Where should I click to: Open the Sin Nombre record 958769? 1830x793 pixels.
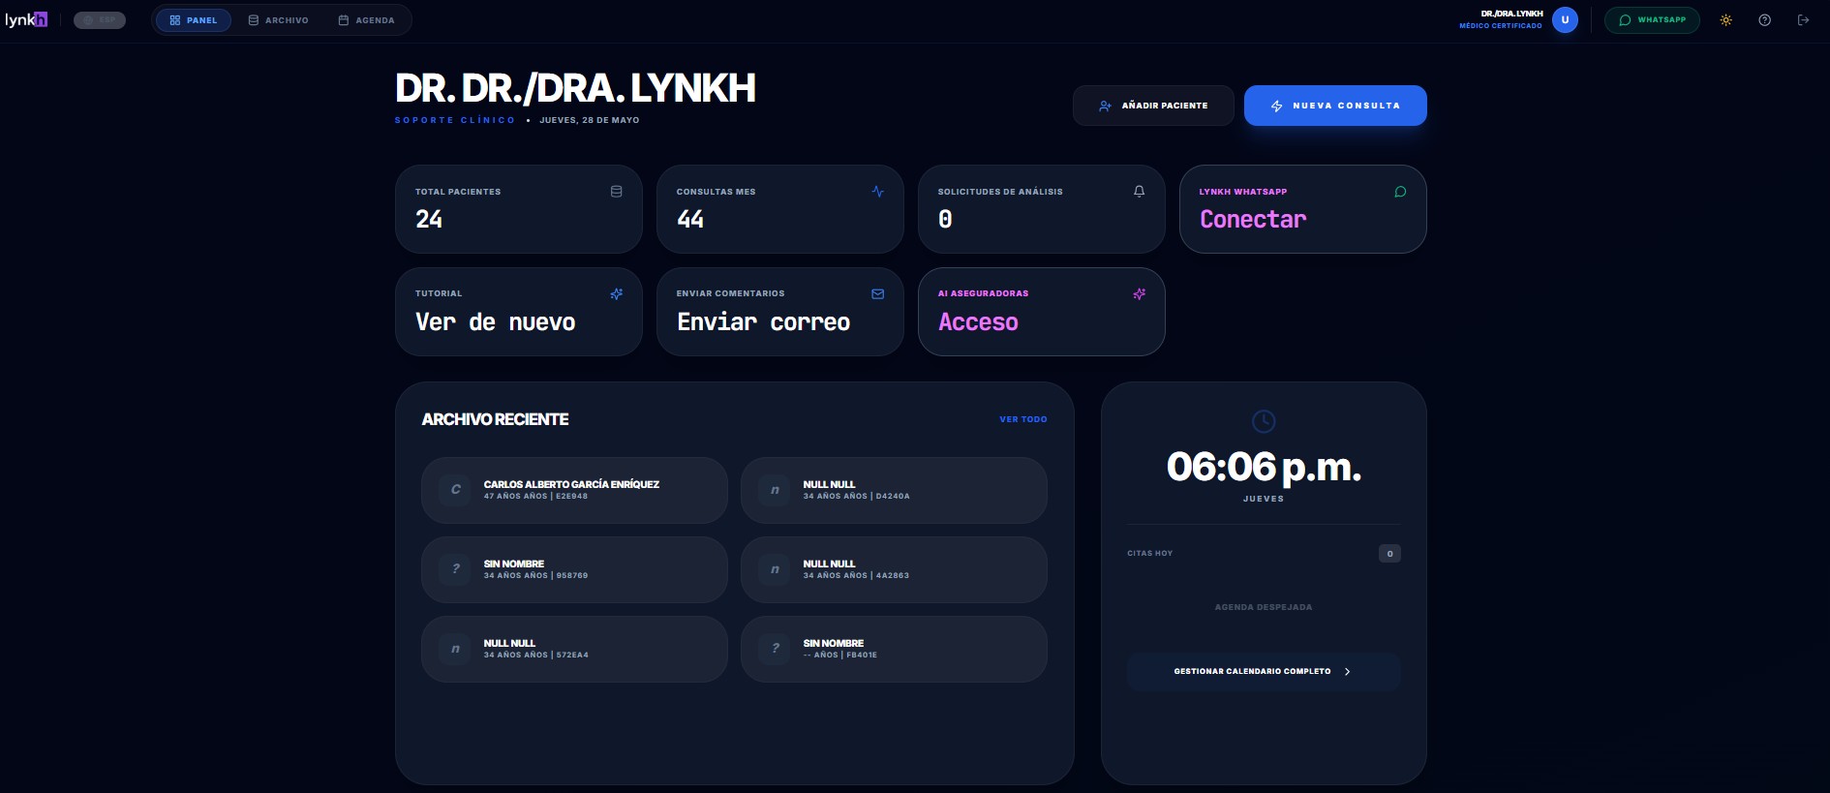pos(574,569)
